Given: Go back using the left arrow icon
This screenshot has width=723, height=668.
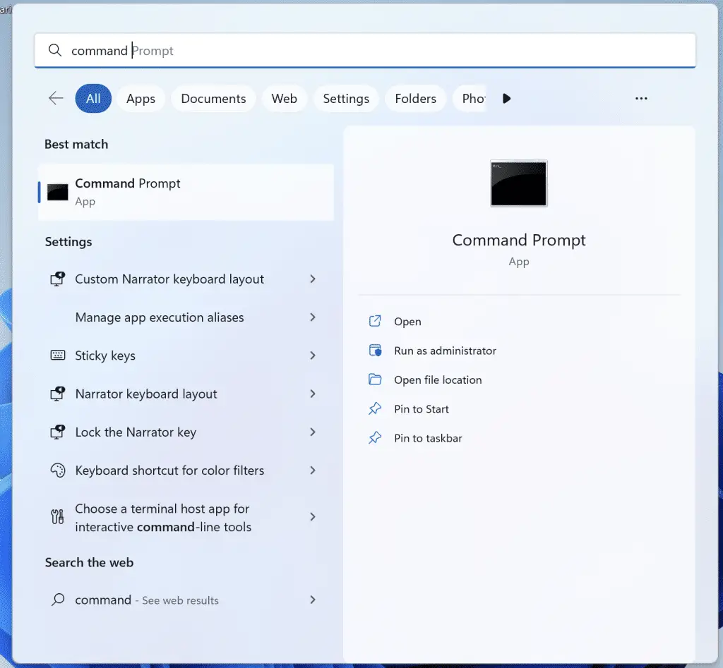Looking at the screenshot, I should click(56, 98).
